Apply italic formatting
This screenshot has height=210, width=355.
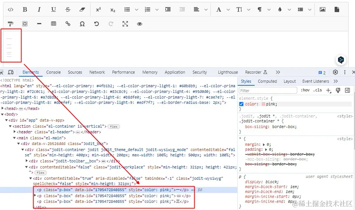39,9
